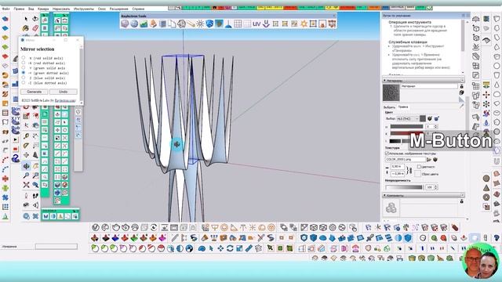Screen dimensions: 502x282
Task: Switch to the Выбрать tab in Materials
Action: pos(389,107)
